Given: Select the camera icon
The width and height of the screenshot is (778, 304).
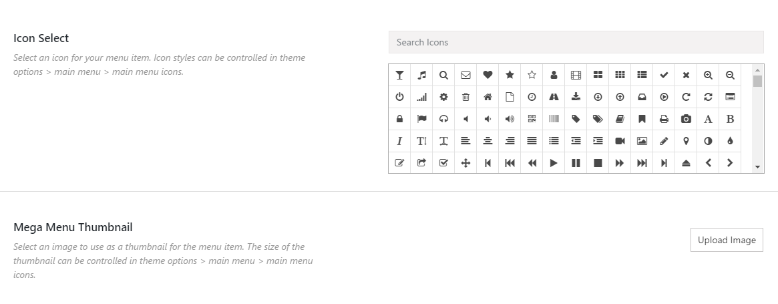Looking at the screenshot, I should tap(686, 119).
